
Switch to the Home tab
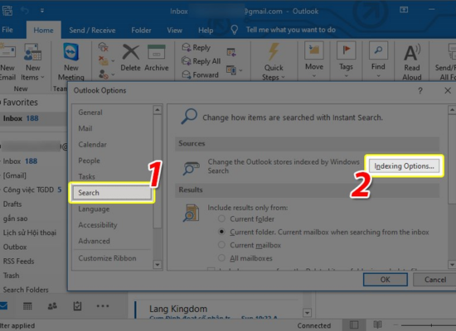click(x=43, y=30)
